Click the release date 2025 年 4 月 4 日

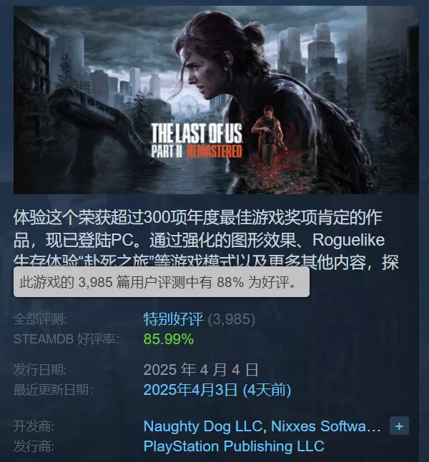(201, 370)
